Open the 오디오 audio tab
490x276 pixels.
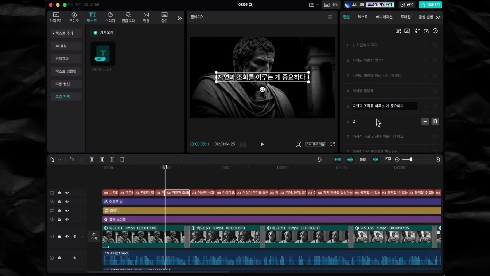(x=74, y=17)
